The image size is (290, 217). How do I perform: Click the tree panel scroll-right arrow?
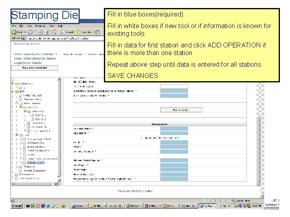click(56, 184)
